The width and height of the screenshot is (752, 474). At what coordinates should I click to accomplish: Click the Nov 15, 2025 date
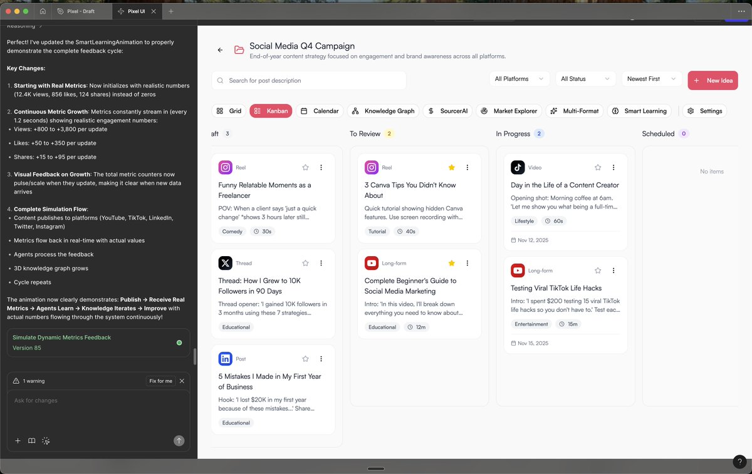point(530,343)
